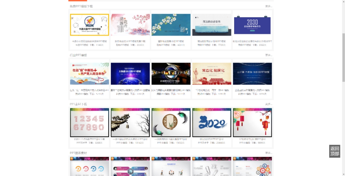345x176 pixels.
Task: Click PPT艺术字 category under the numbers material
Action: pos(82,143)
